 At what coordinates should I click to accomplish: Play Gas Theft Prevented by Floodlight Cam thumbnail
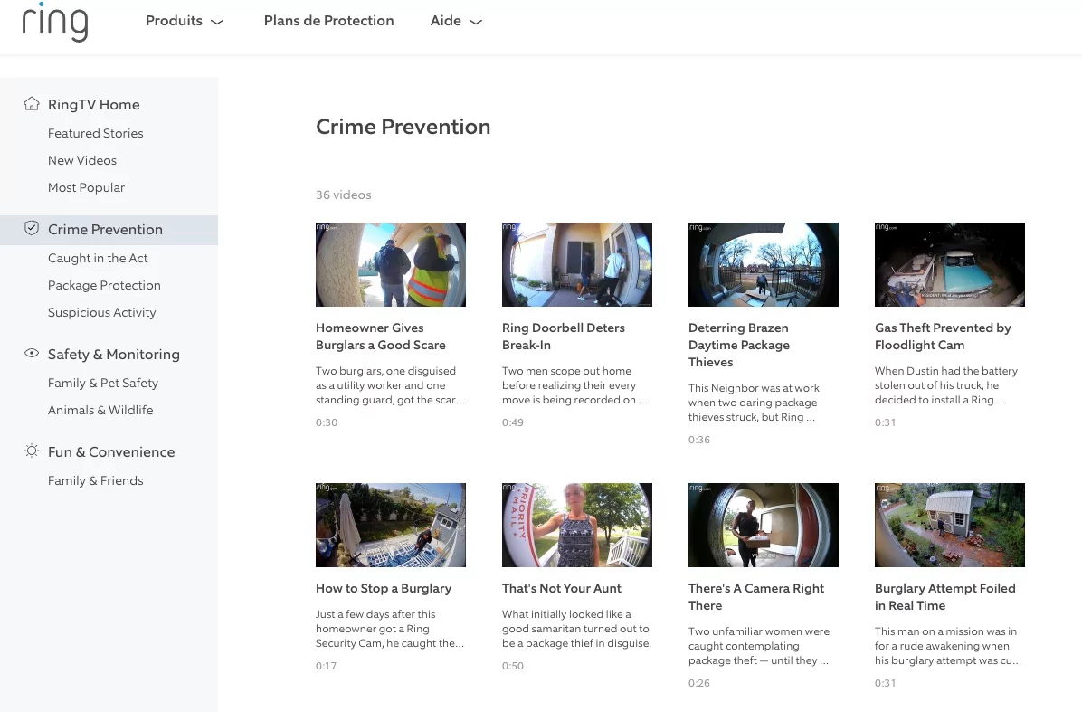point(950,264)
